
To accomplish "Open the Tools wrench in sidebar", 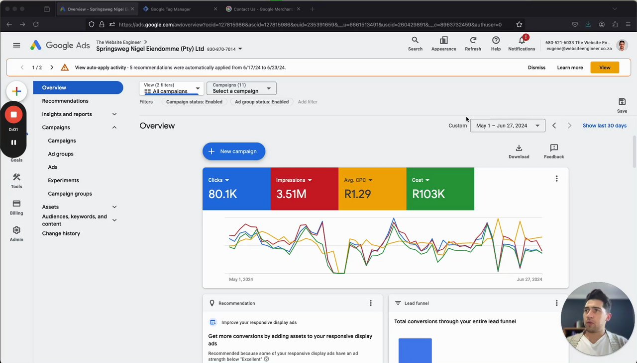I will tap(16, 181).
